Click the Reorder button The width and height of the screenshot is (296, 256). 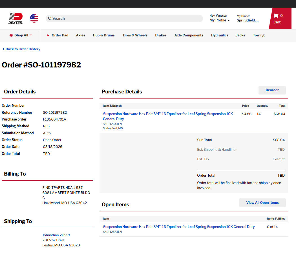point(272,90)
